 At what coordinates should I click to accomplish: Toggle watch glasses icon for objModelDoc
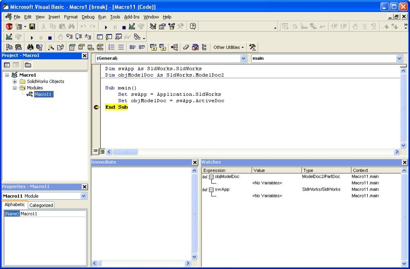[205, 177]
